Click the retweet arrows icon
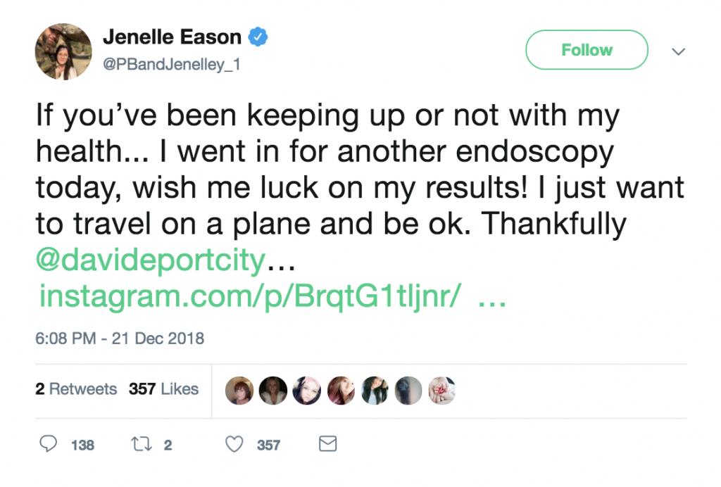Image resolution: width=721 pixels, height=487 pixels. pyautogui.click(x=142, y=444)
